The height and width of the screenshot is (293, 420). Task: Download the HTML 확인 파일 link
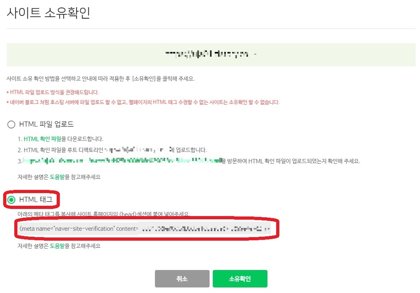click(x=42, y=139)
